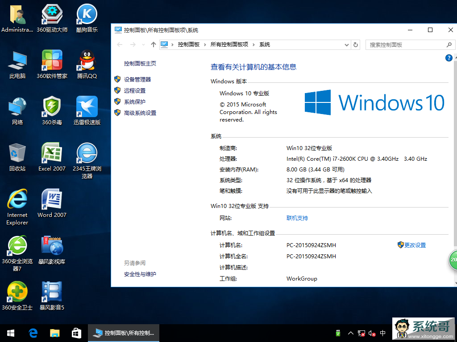Open 控制面板主页 link

pos(140,63)
